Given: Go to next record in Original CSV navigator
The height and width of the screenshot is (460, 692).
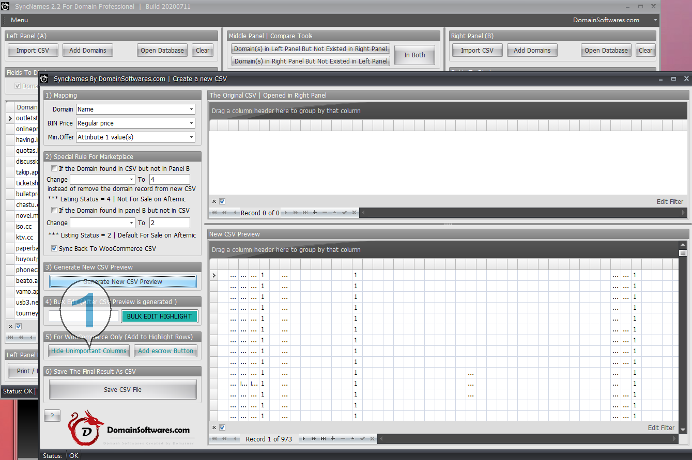Looking at the screenshot, I should click(x=285, y=213).
